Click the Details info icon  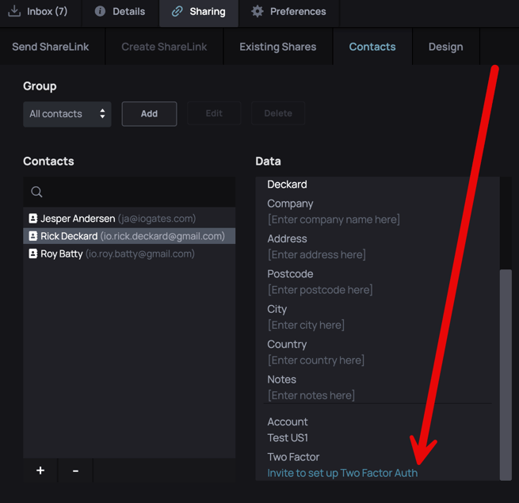tap(100, 11)
